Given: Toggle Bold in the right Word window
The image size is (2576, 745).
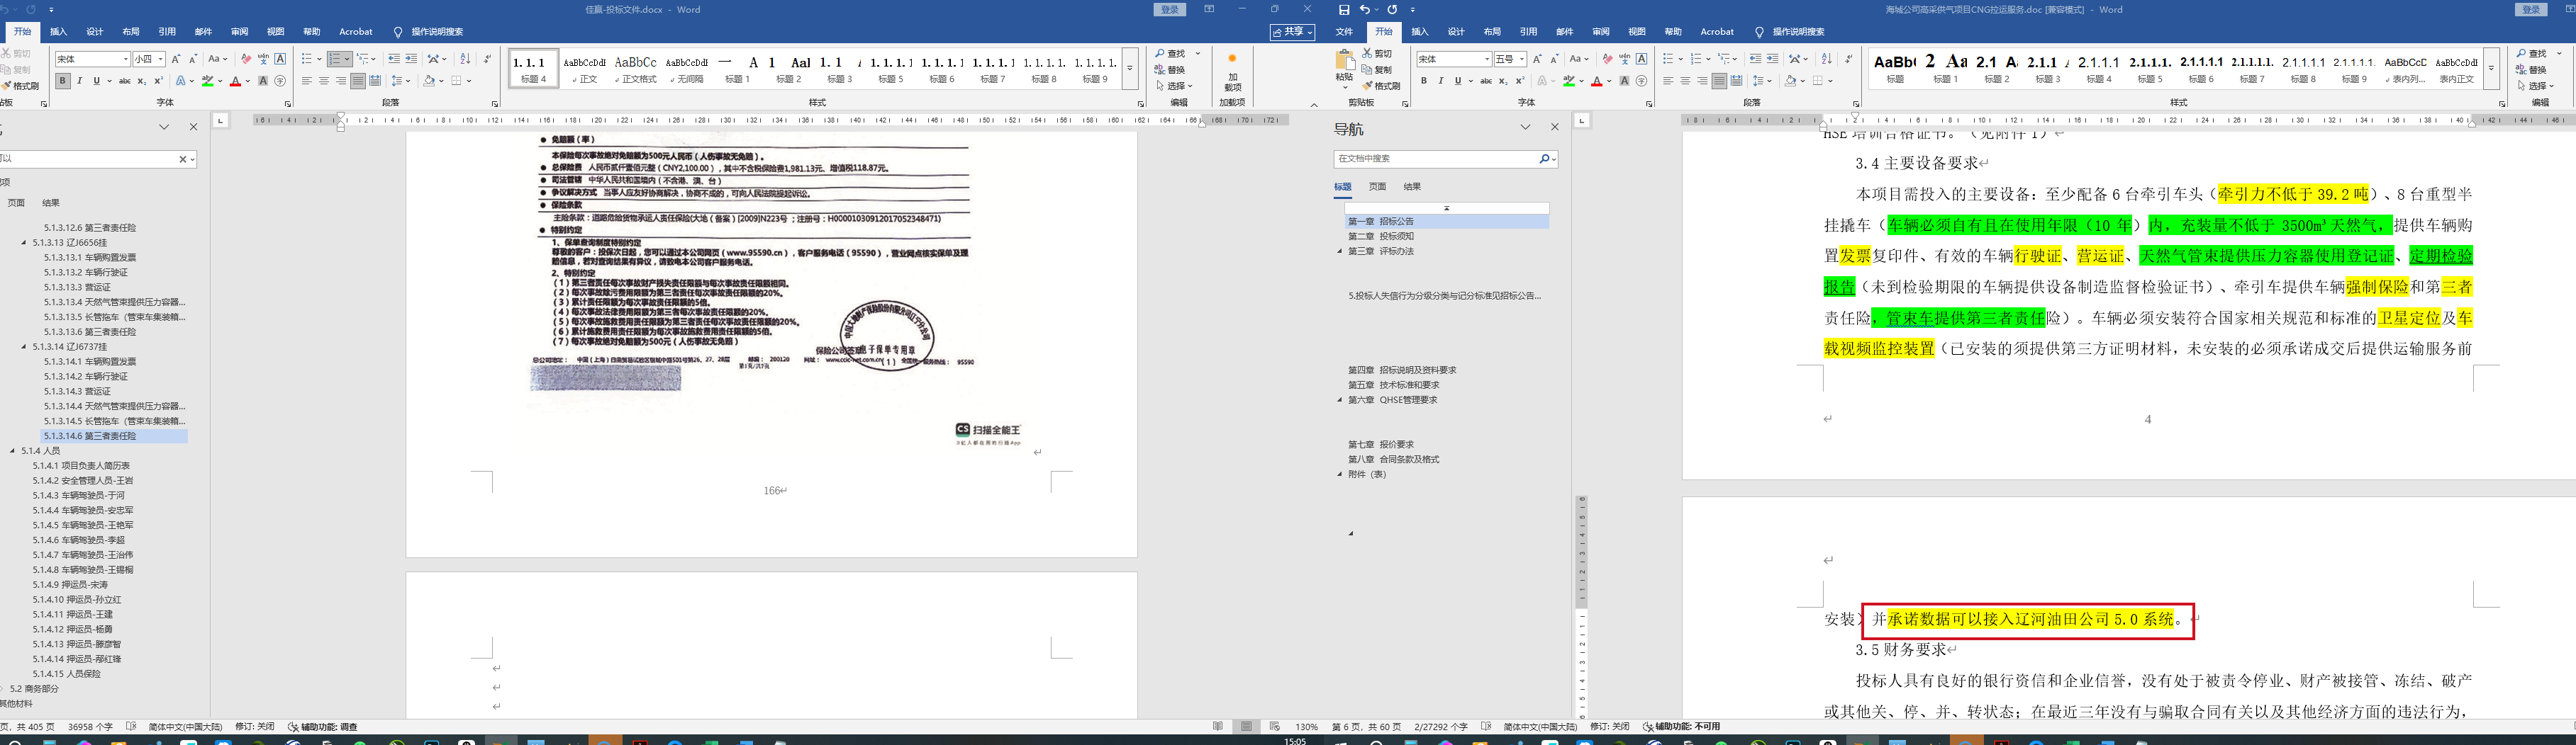Looking at the screenshot, I should click(x=1424, y=81).
